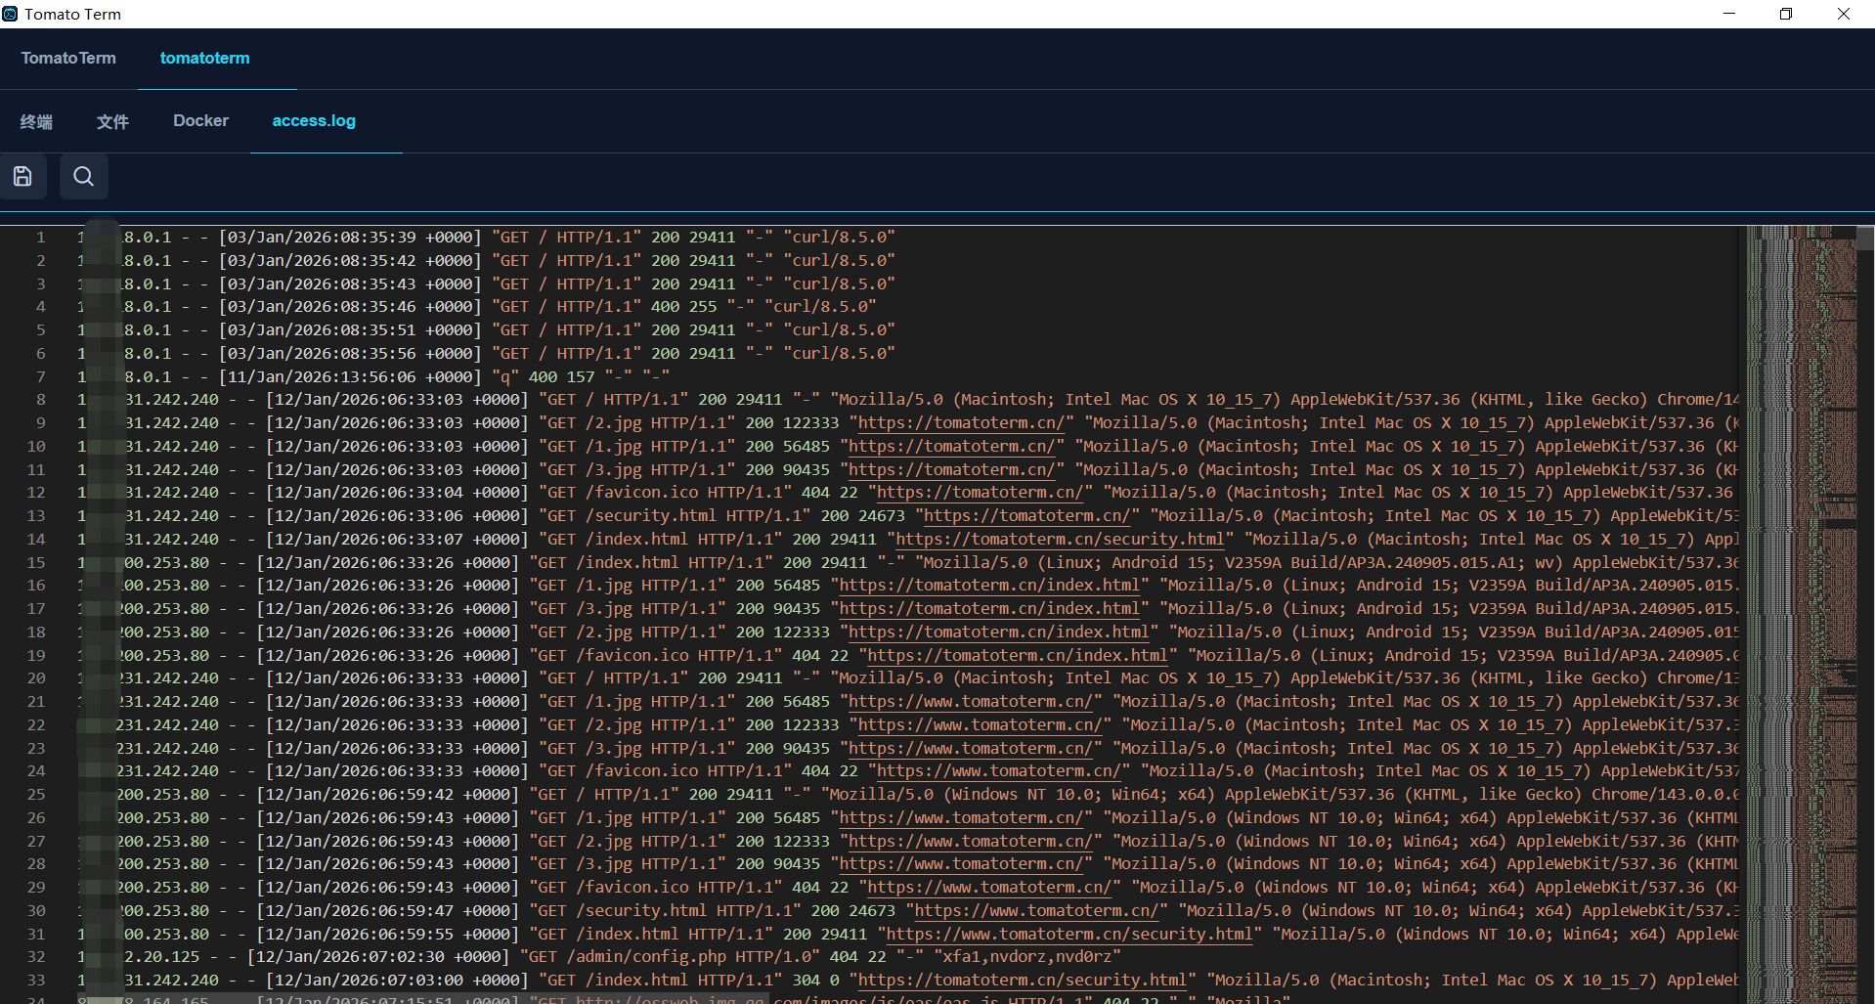This screenshot has width=1875, height=1004.
Task: Follow the index.html link on line 16
Action: 989,586
